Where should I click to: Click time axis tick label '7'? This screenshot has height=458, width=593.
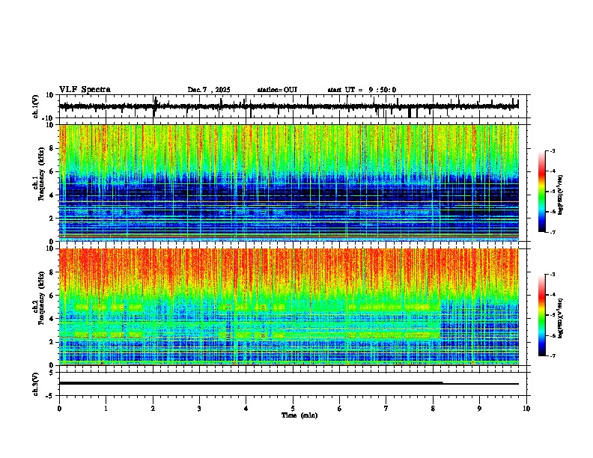click(x=386, y=409)
